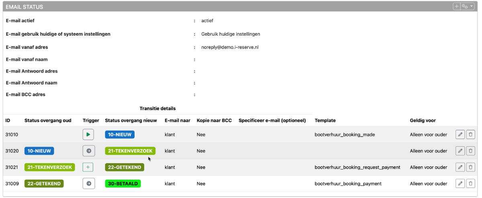Select the 21-TEKENVERZOEK badge in row 31021
The height and width of the screenshot is (198, 482).
pos(49,167)
